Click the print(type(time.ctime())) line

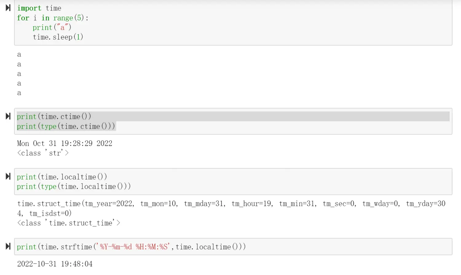[66, 126]
